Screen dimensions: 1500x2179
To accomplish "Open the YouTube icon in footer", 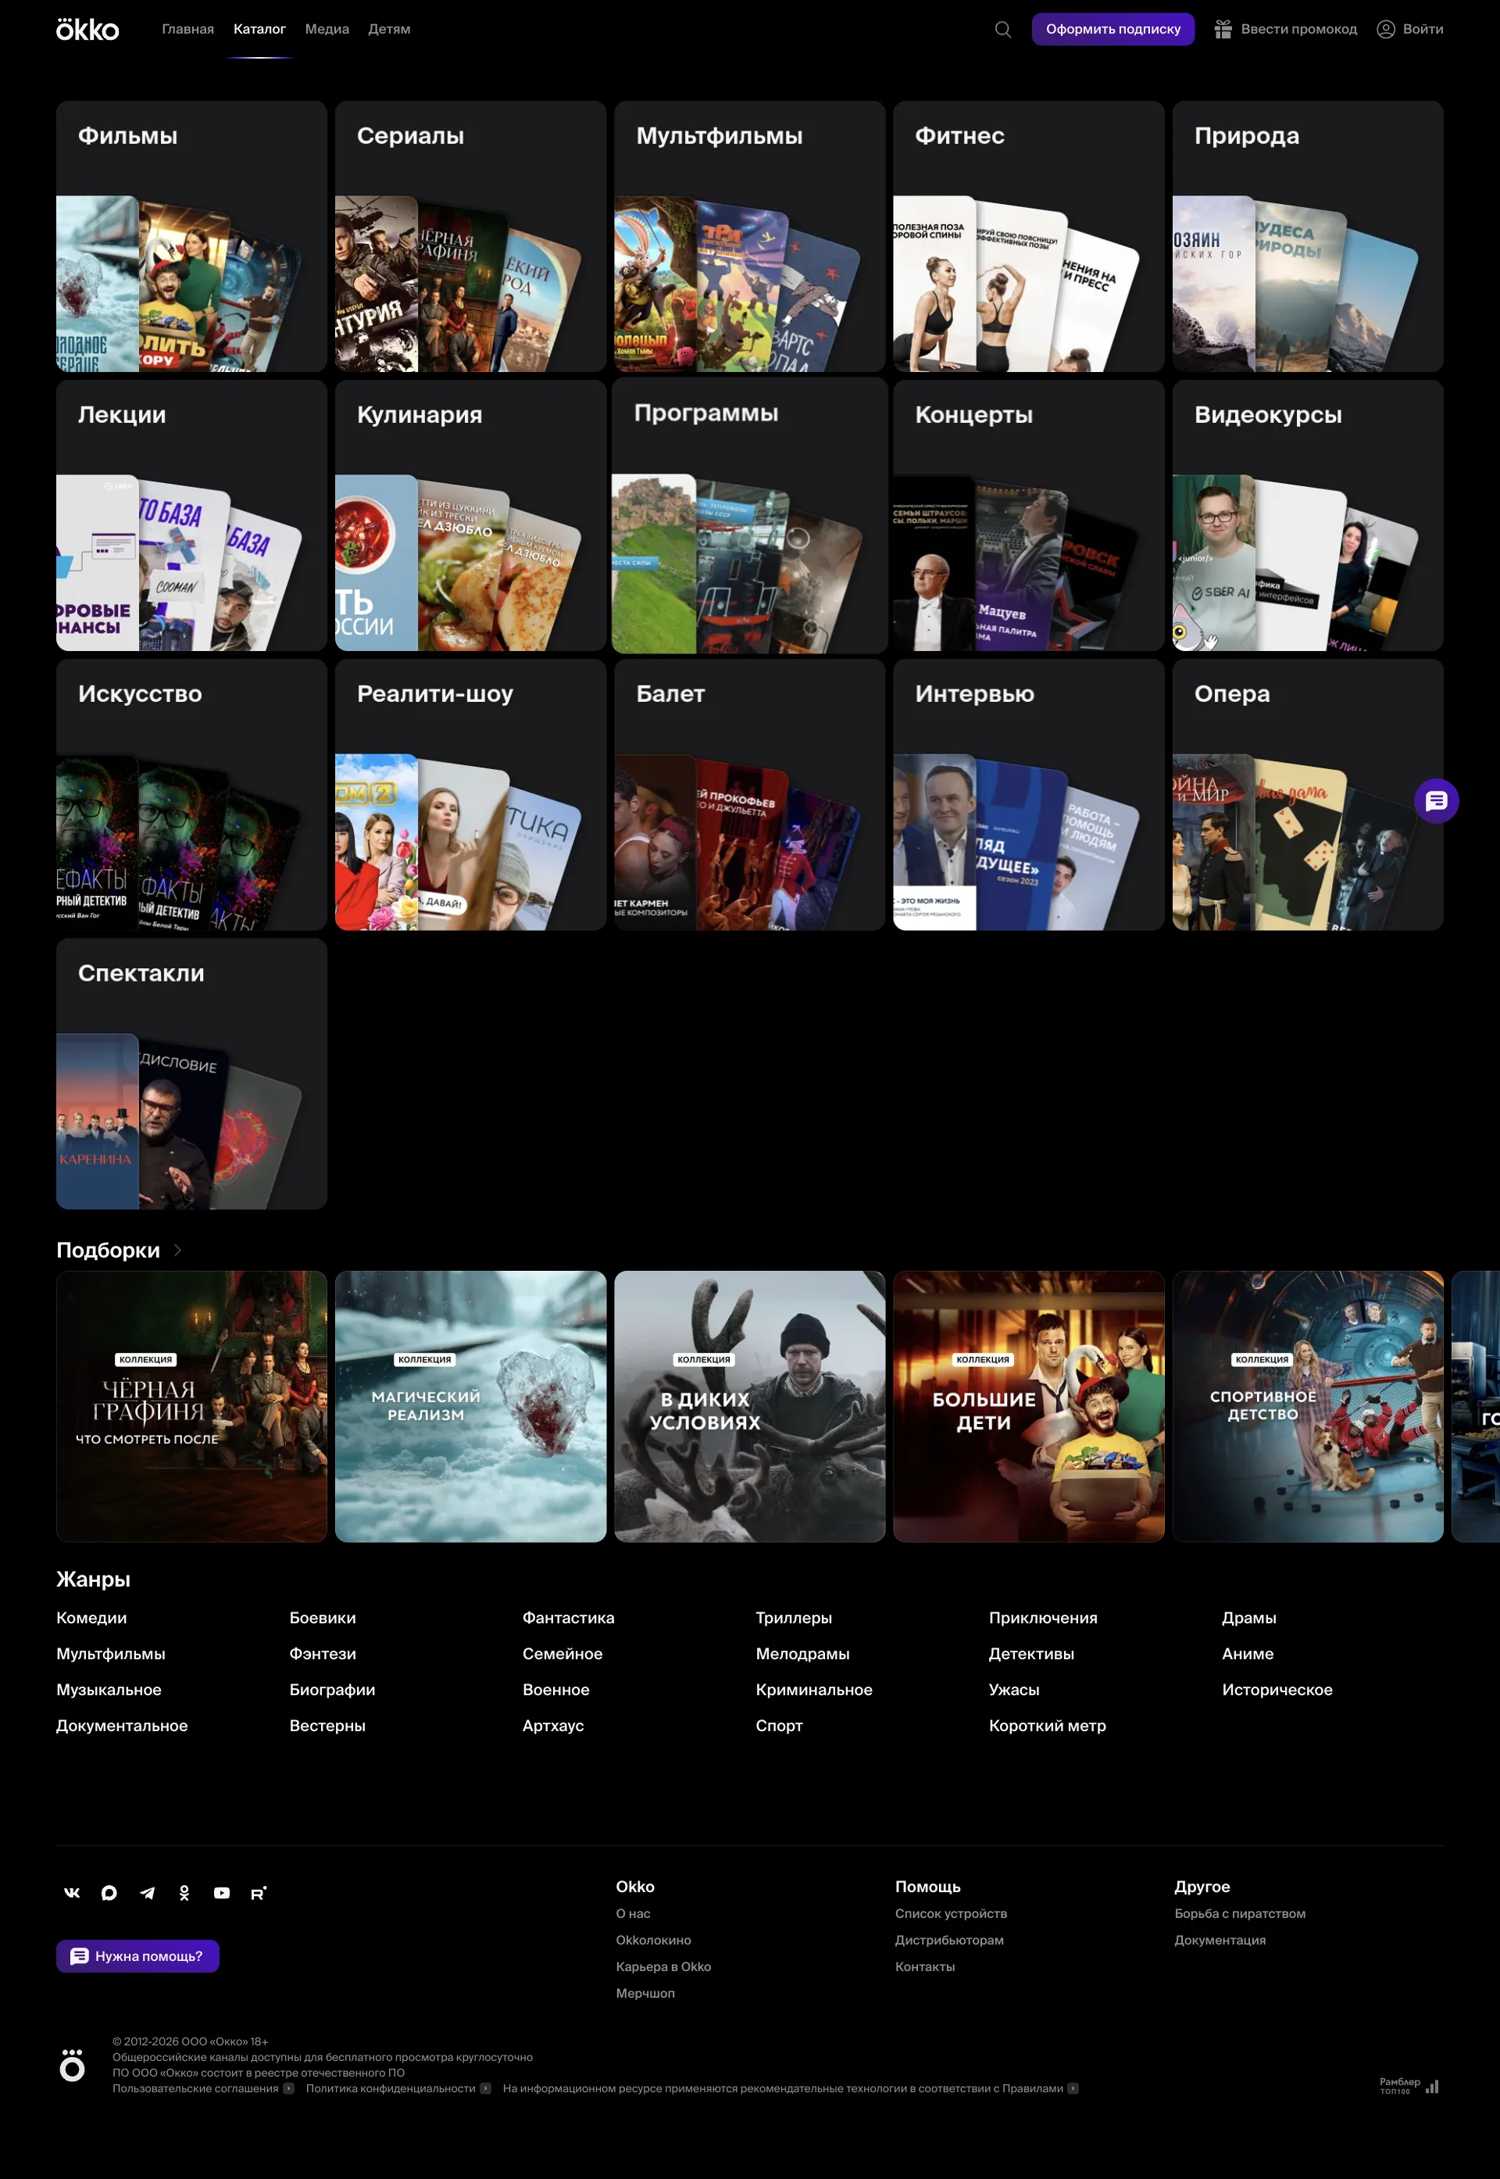I will tap(222, 1892).
